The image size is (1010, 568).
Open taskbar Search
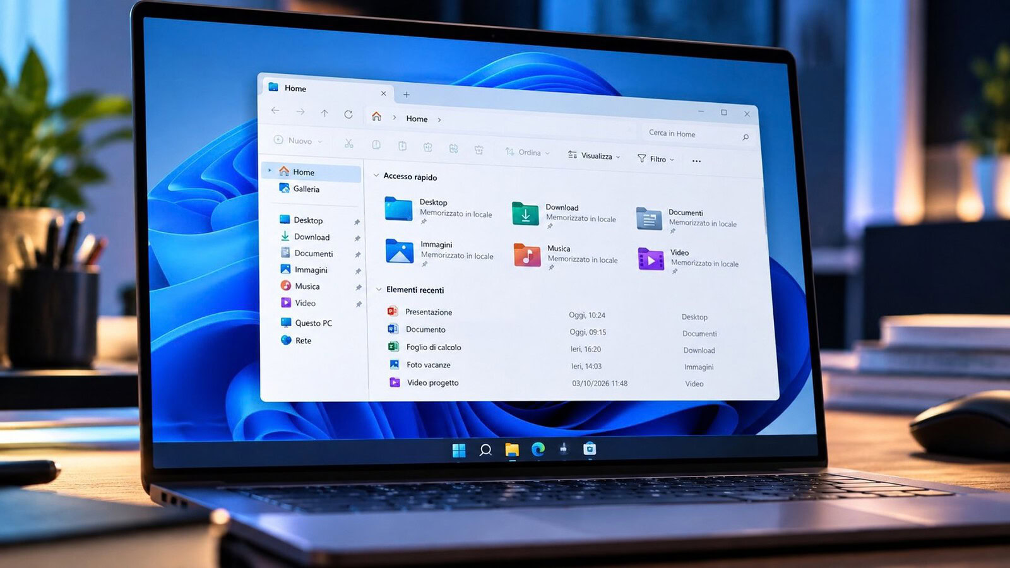click(485, 450)
